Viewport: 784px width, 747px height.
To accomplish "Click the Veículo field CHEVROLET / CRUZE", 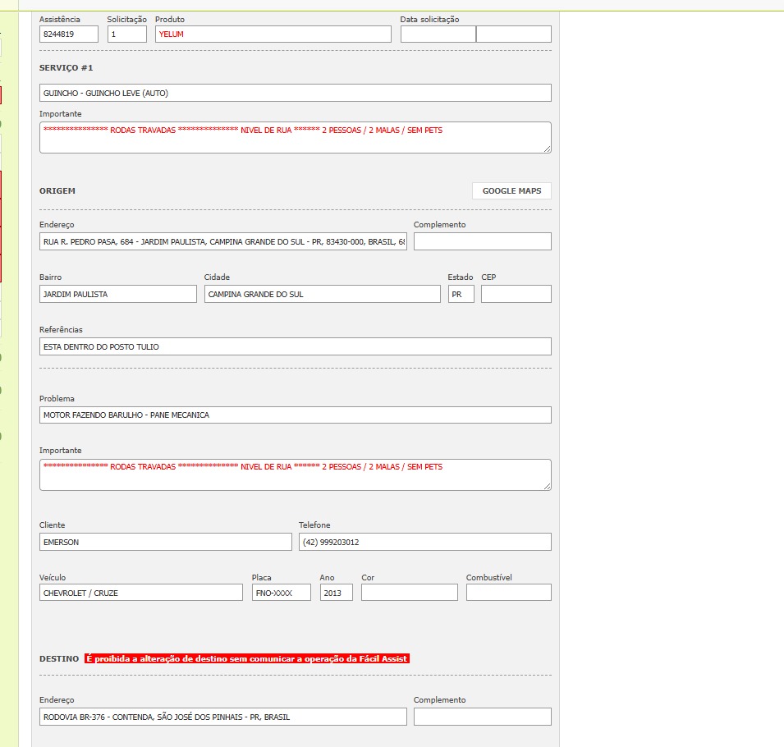I will (x=141, y=593).
